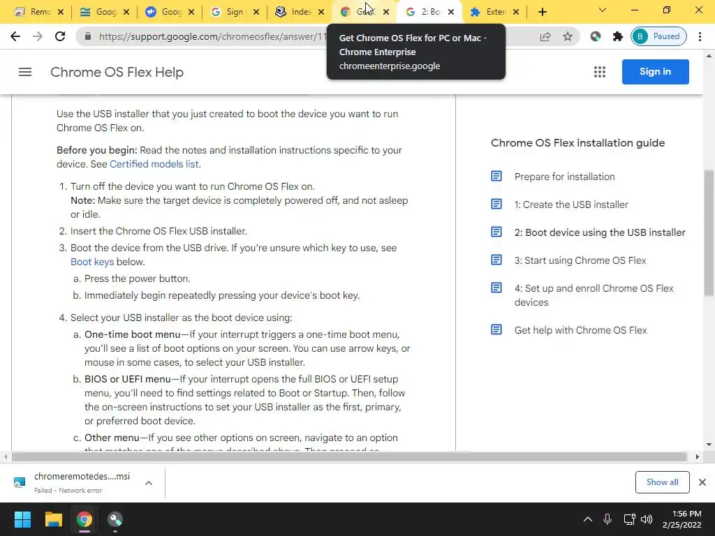Open Get help with Chrome OS Flex
Screen dimensions: 715x536
(580, 330)
